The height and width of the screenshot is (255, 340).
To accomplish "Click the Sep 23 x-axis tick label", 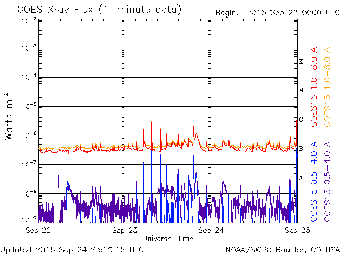I will [125, 230].
